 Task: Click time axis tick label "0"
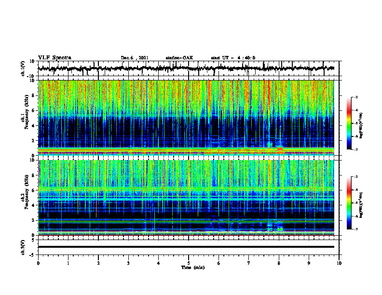pyautogui.click(x=38, y=263)
